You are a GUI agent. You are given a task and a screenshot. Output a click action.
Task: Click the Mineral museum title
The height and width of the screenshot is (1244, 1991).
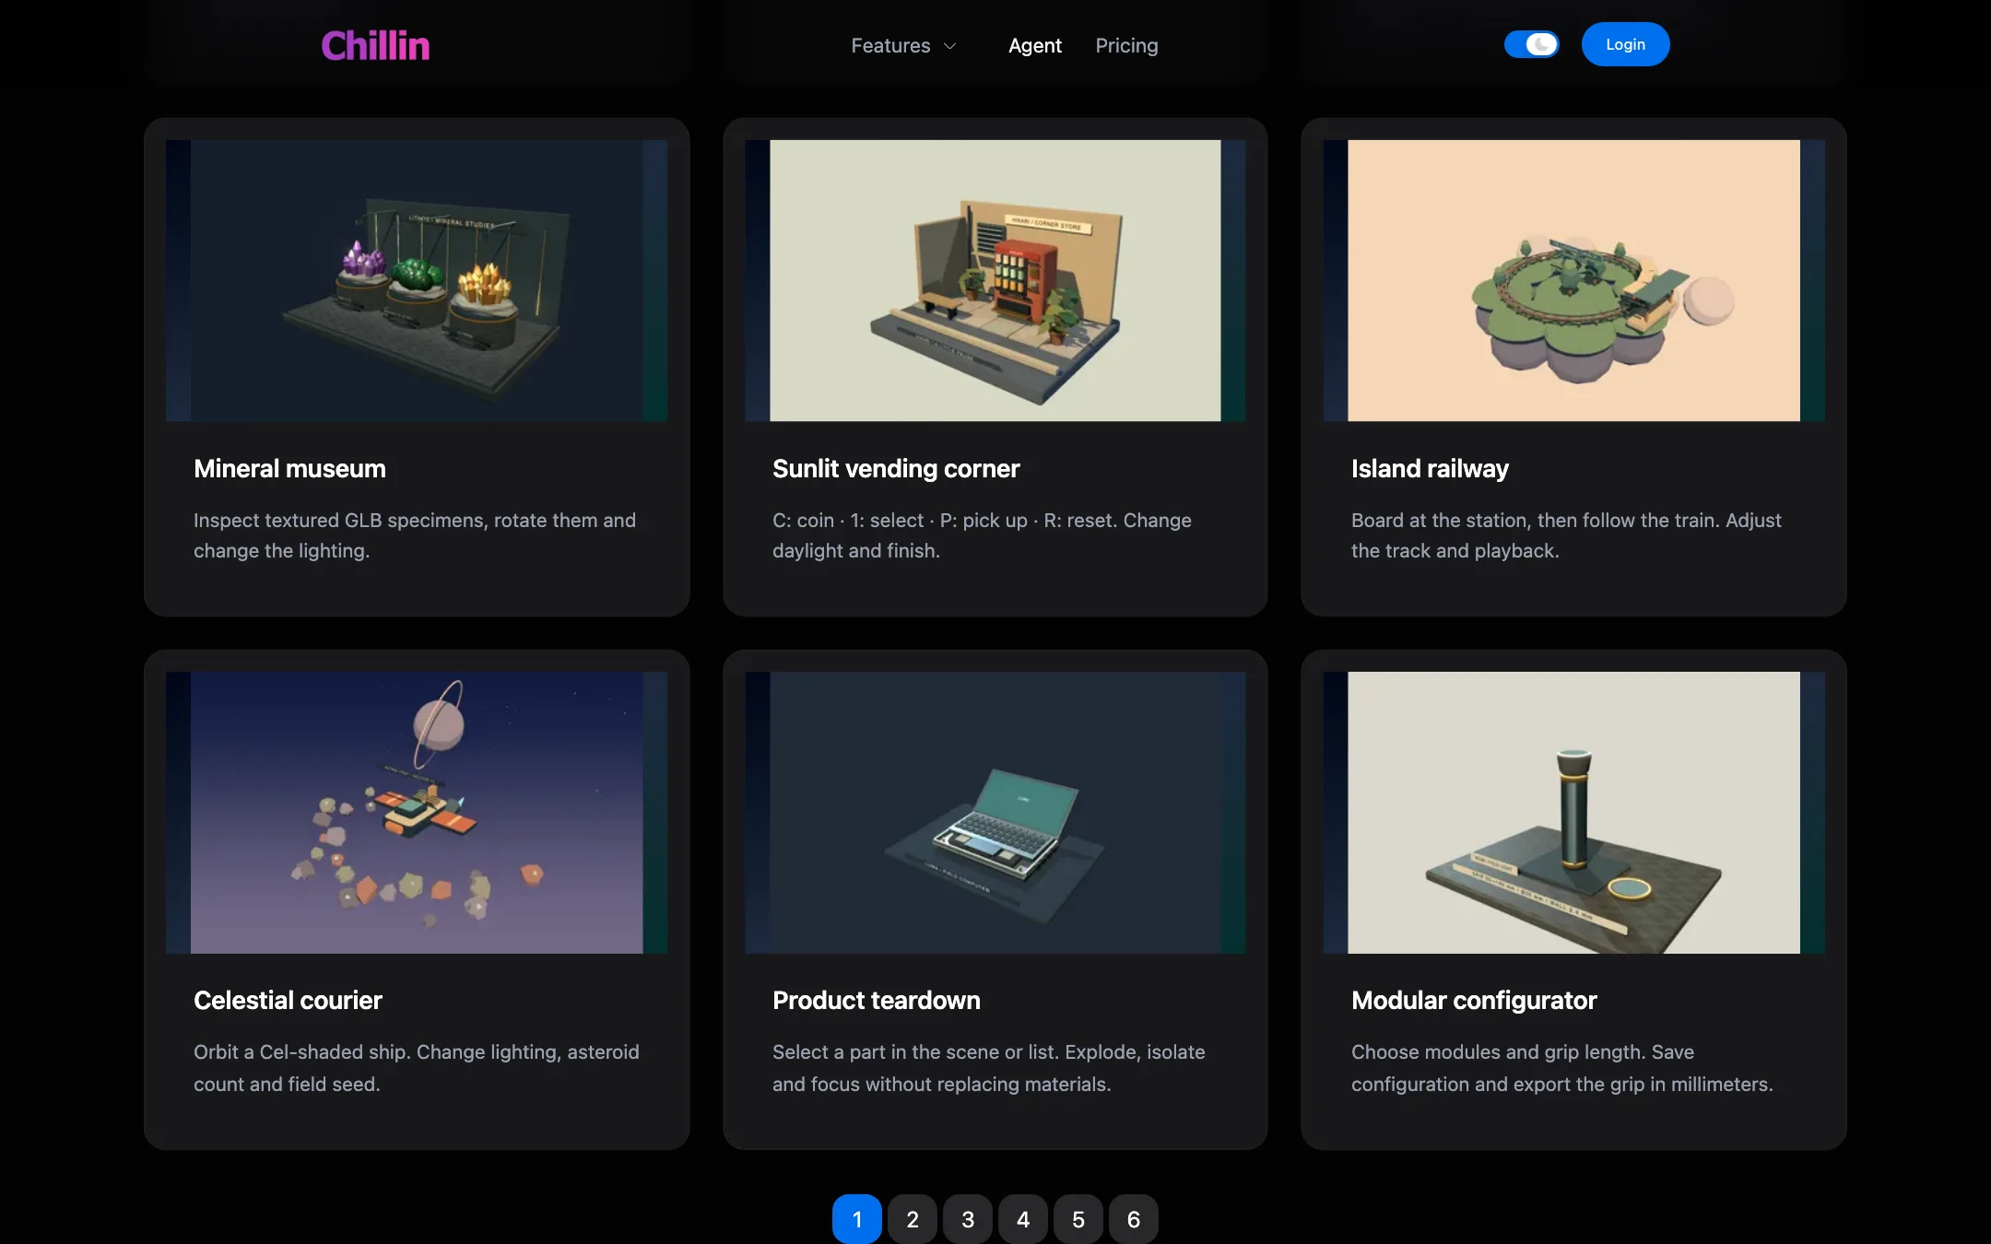point(289,468)
